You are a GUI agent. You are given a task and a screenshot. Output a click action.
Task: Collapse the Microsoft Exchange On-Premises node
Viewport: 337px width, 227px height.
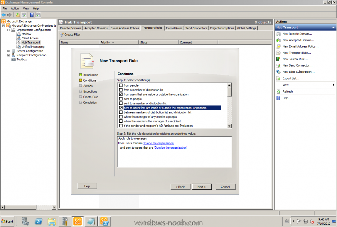[x=4, y=25]
